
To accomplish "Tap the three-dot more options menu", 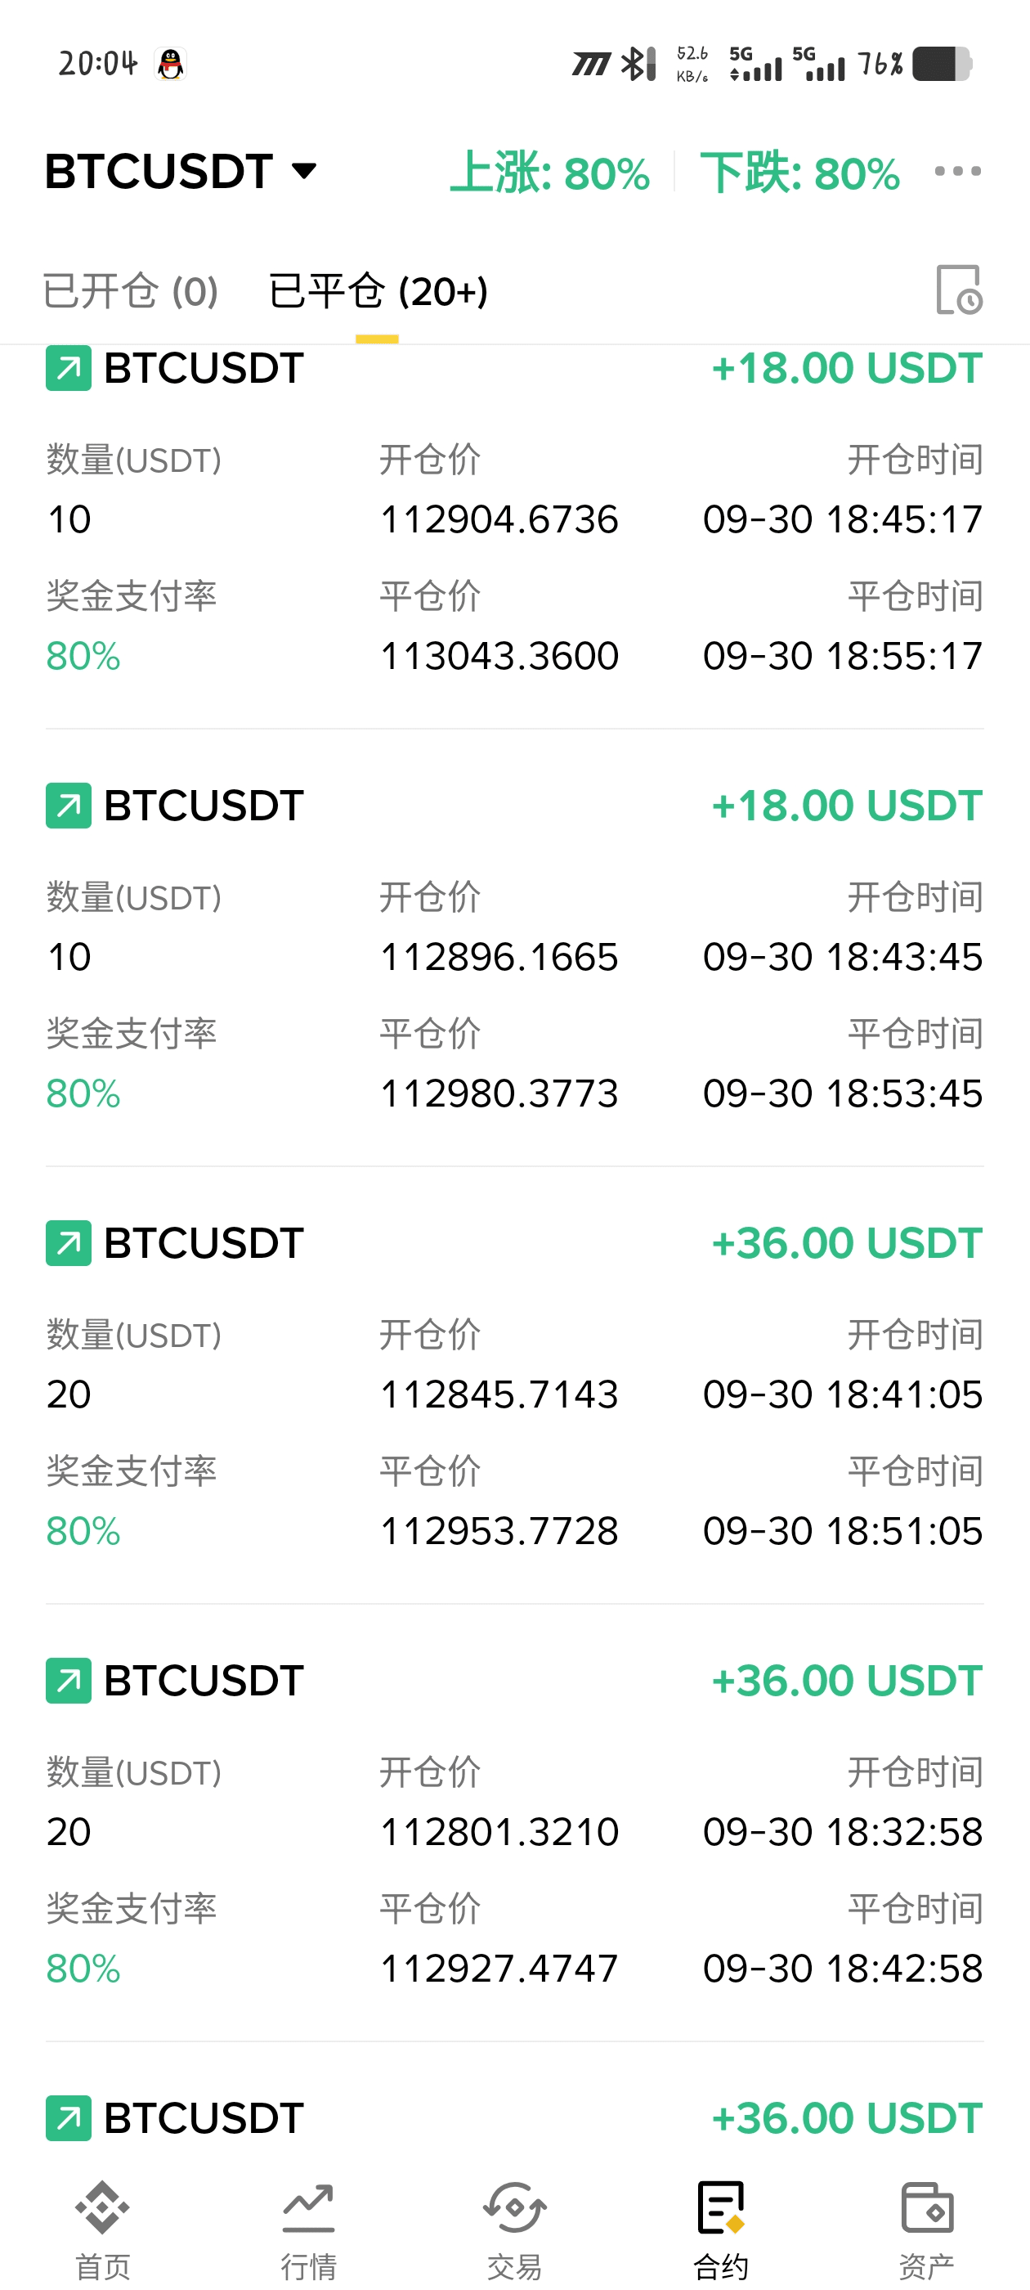I will coord(957,172).
